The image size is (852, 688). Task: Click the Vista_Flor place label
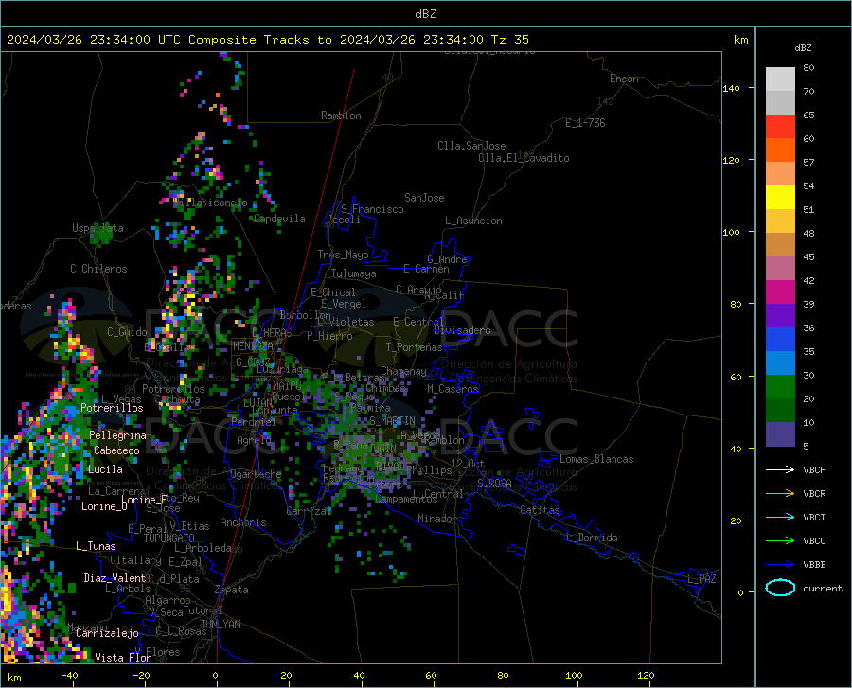click(x=123, y=658)
